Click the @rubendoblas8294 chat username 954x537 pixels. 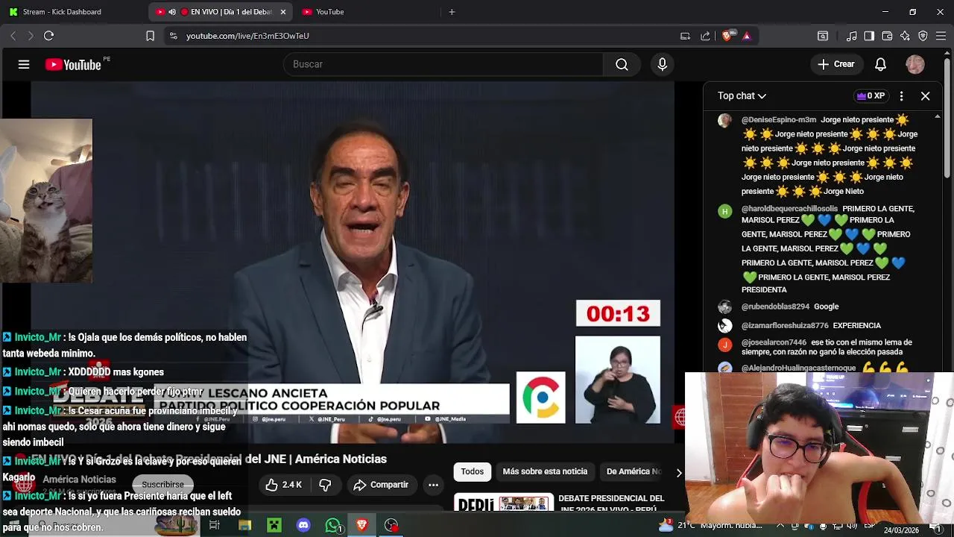pos(775,307)
